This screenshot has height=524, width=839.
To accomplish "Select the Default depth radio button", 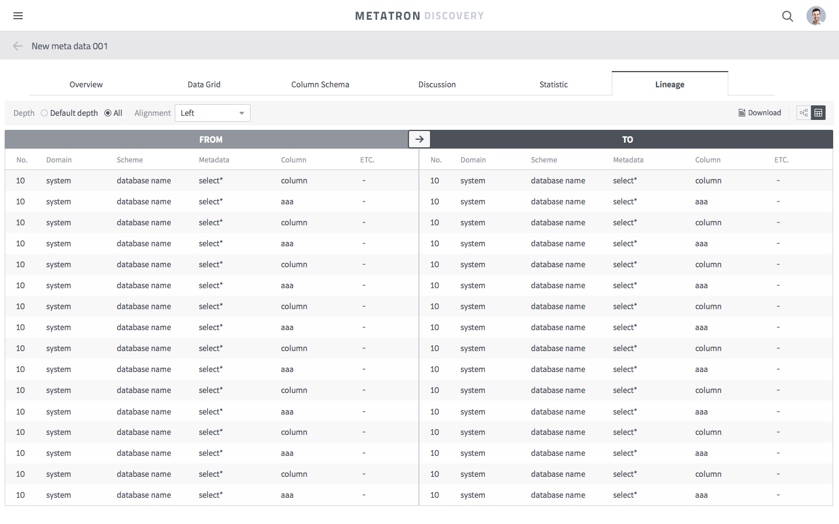I will tap(44, 113).
